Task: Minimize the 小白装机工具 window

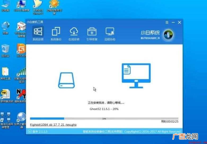Action: [173, 23]
